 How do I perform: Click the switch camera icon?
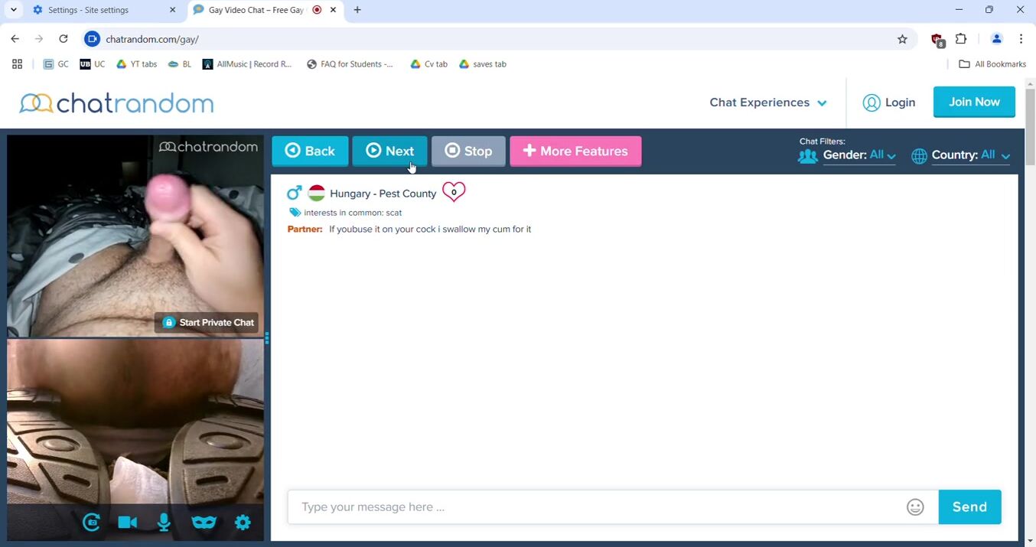(x=91, y=523)
